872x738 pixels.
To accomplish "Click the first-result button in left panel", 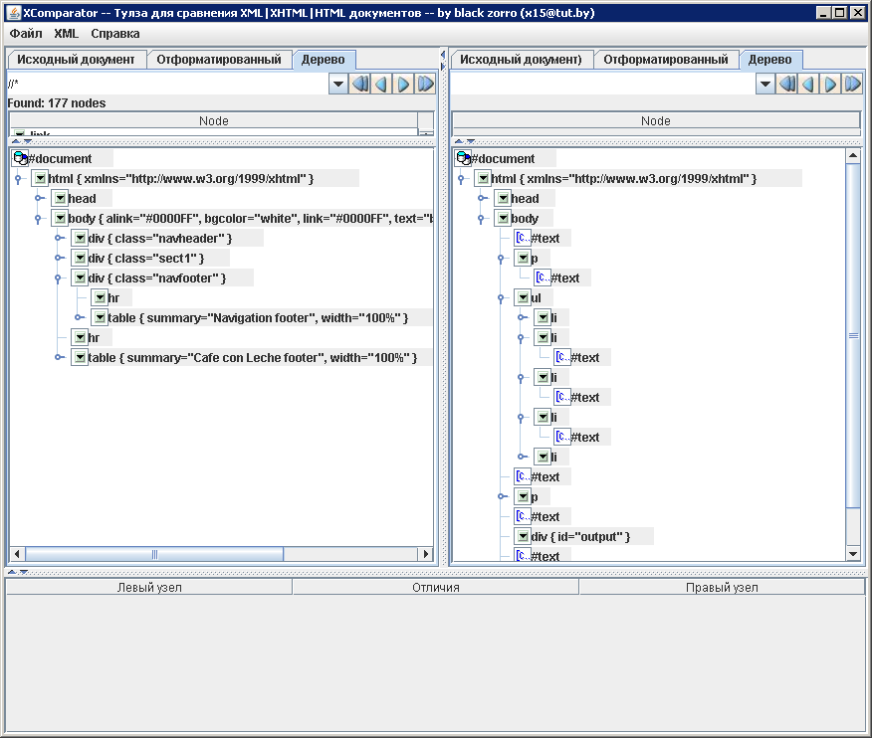I will [x=360, y=85].
